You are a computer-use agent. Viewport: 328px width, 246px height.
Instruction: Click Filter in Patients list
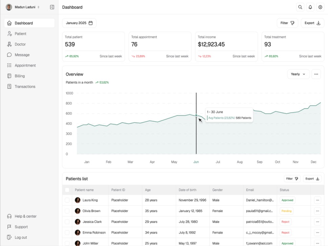(292, 179)
